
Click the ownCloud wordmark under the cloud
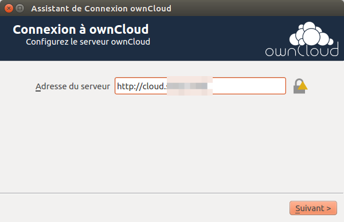pos(302,50)
